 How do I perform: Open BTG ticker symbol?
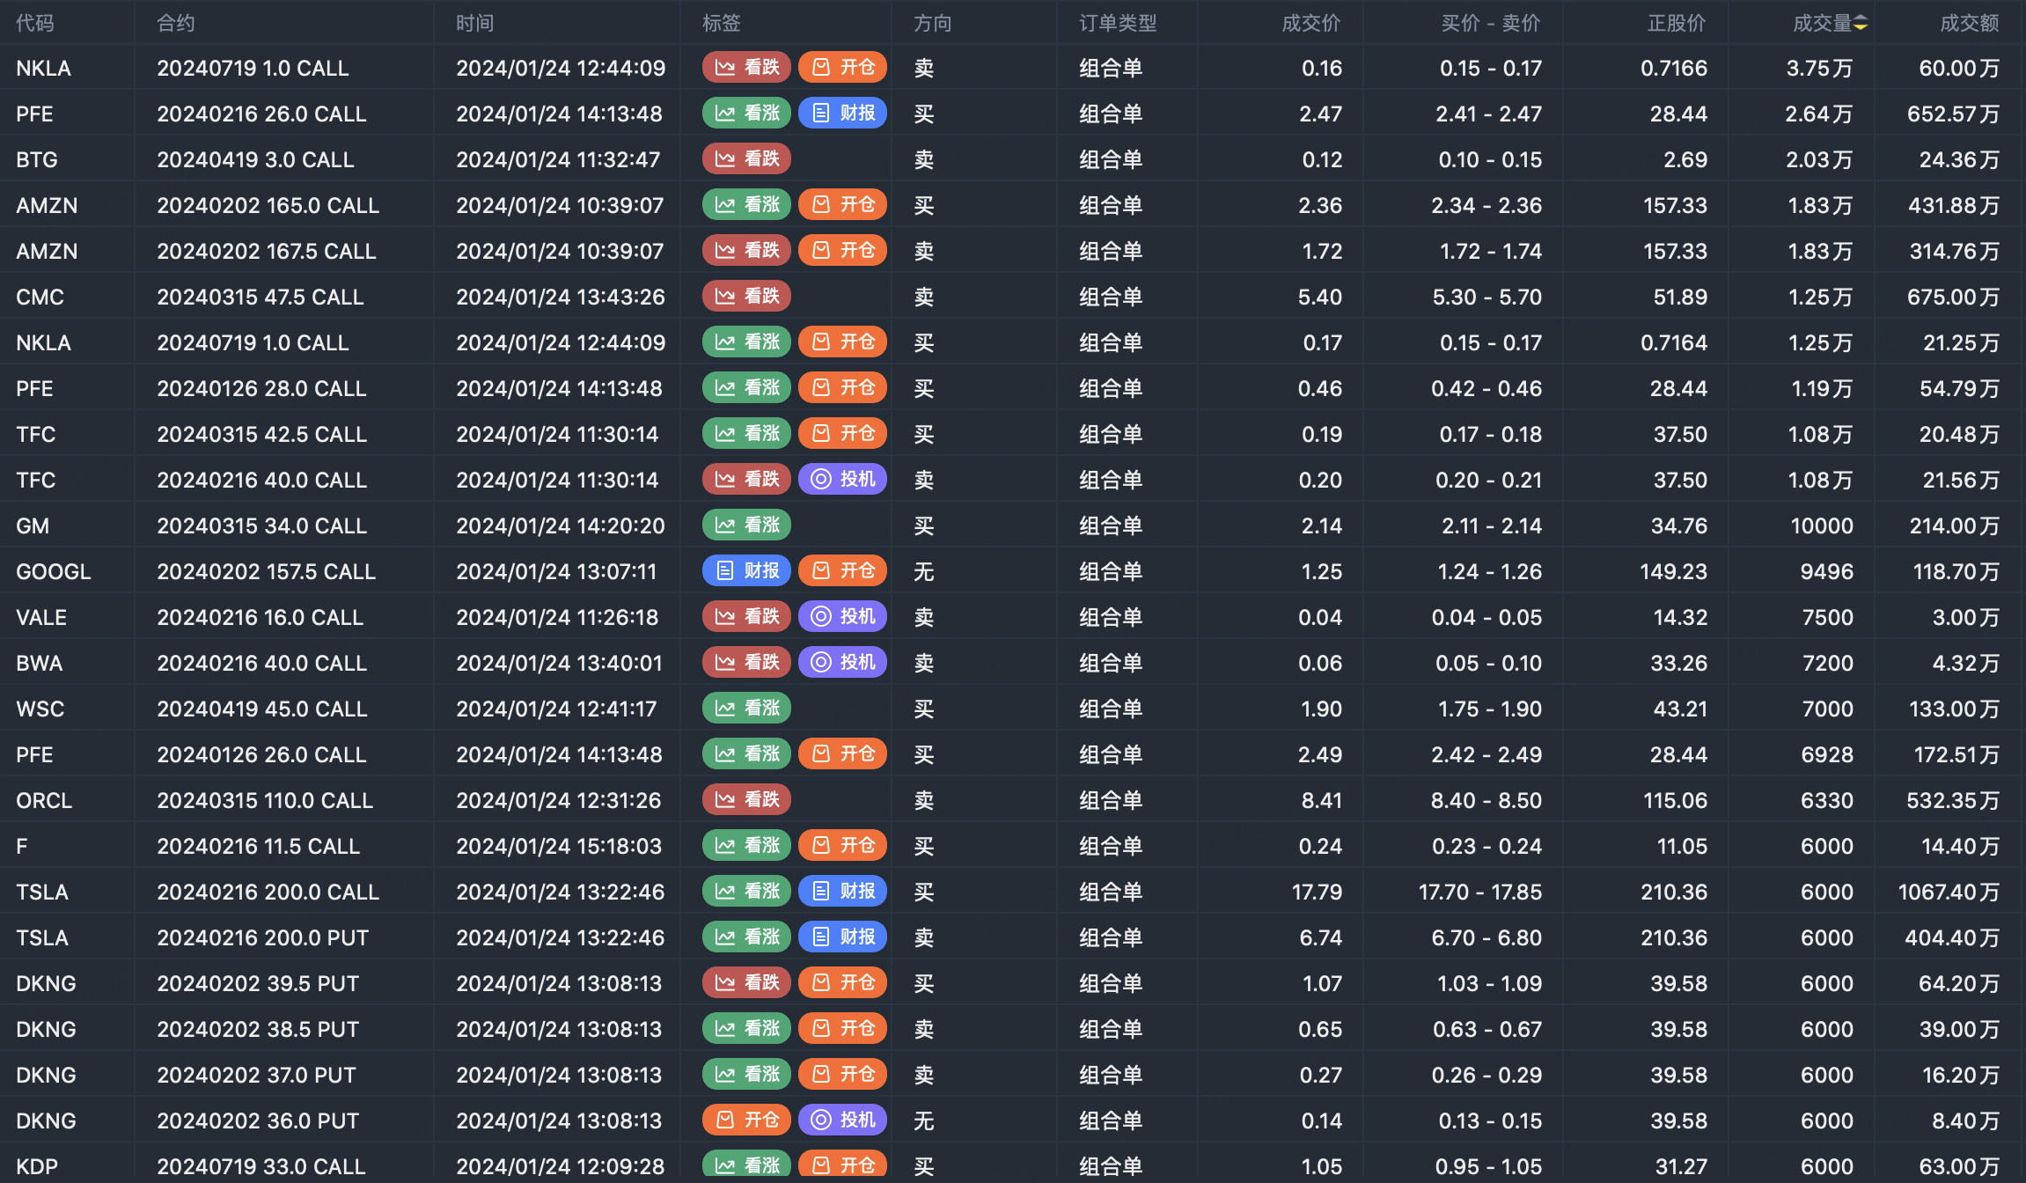tap(37, 159)
